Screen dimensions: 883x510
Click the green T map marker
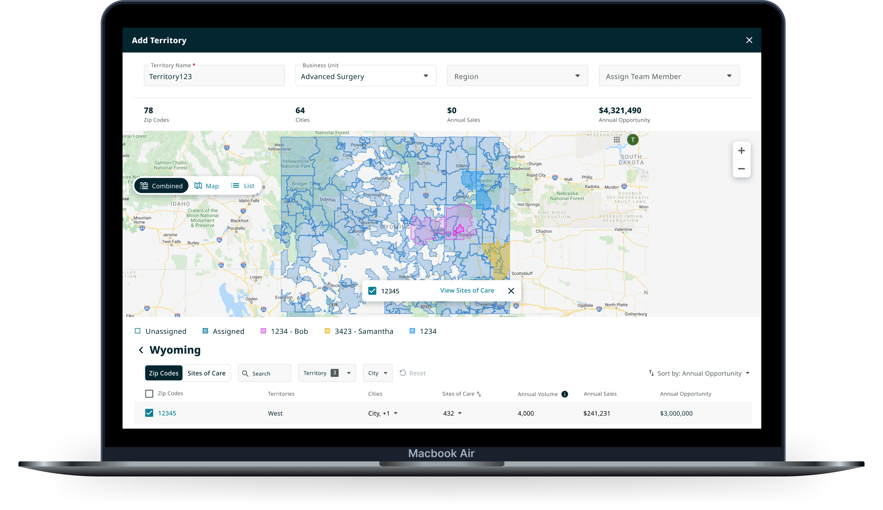(633, 140)
